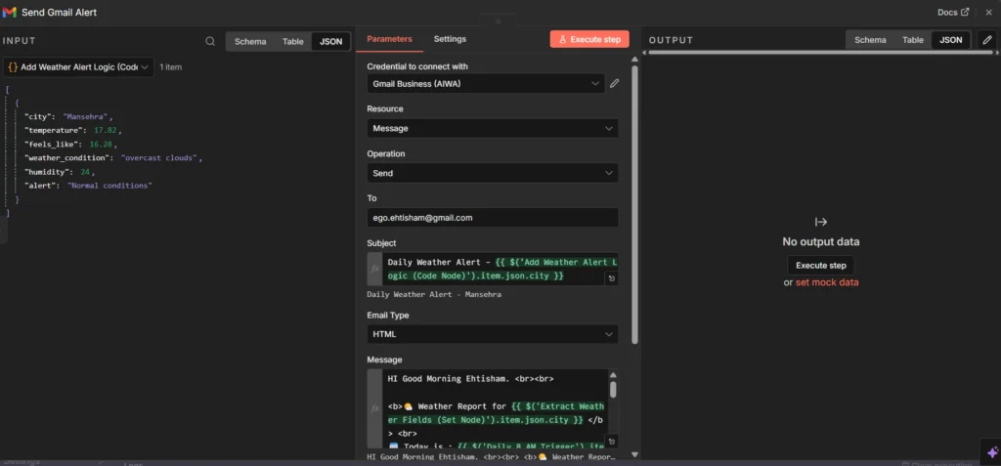Expand the Operation dropdown showing Send

492,173
